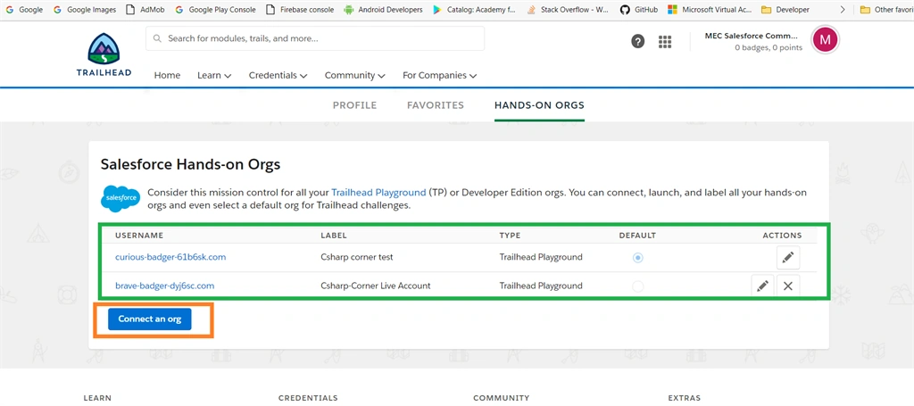Expand the For Companies menu

click(x=439, y=75)
